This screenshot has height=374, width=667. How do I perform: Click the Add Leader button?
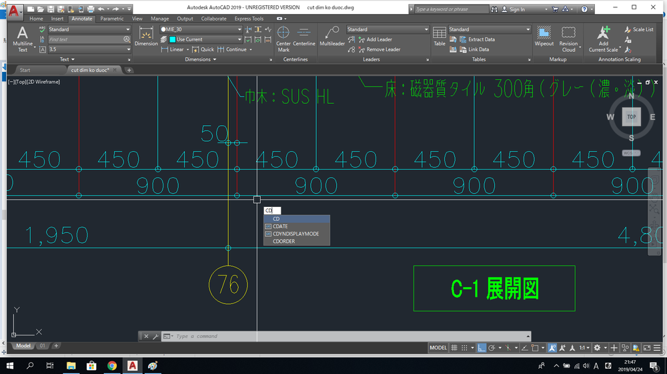[x=375, y=39]
